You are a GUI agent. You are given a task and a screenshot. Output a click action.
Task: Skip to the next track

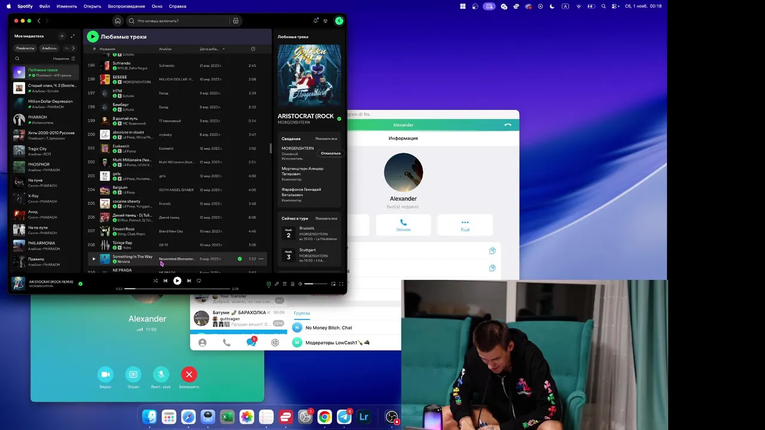(x=189, y=281)
